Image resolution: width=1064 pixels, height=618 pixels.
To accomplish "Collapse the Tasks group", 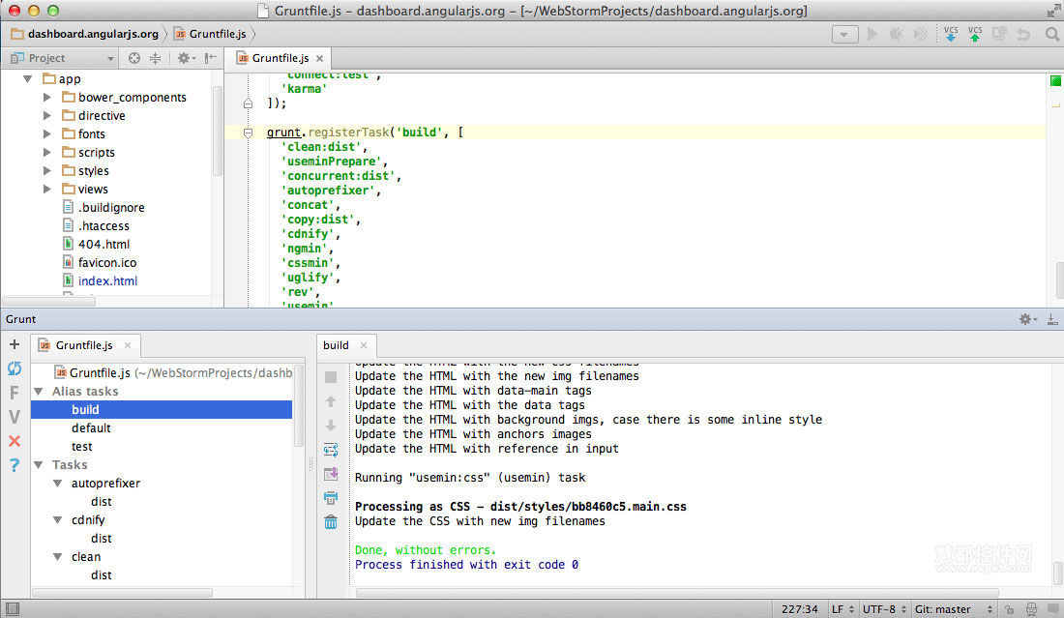I will point(39,464).
